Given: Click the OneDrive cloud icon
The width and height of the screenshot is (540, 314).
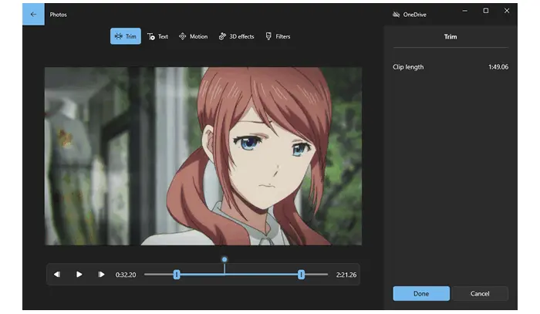Looking at the screenshot, I should tap(396, 15).
